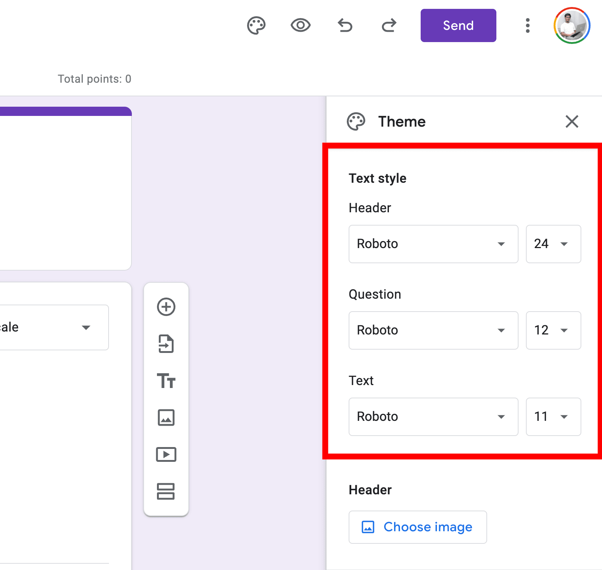The height and width of the screenshot is (570, 602).
Task: Add a new question with the plus icon
Action: click(166, 307)
